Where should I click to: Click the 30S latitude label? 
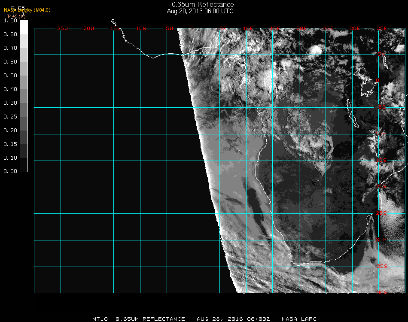(381, 240)
